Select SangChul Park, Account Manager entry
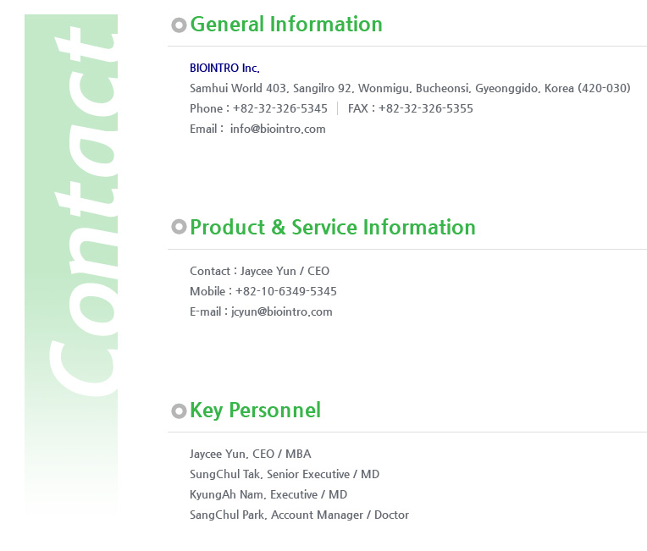Screen dimensions: 647x551 299,515
